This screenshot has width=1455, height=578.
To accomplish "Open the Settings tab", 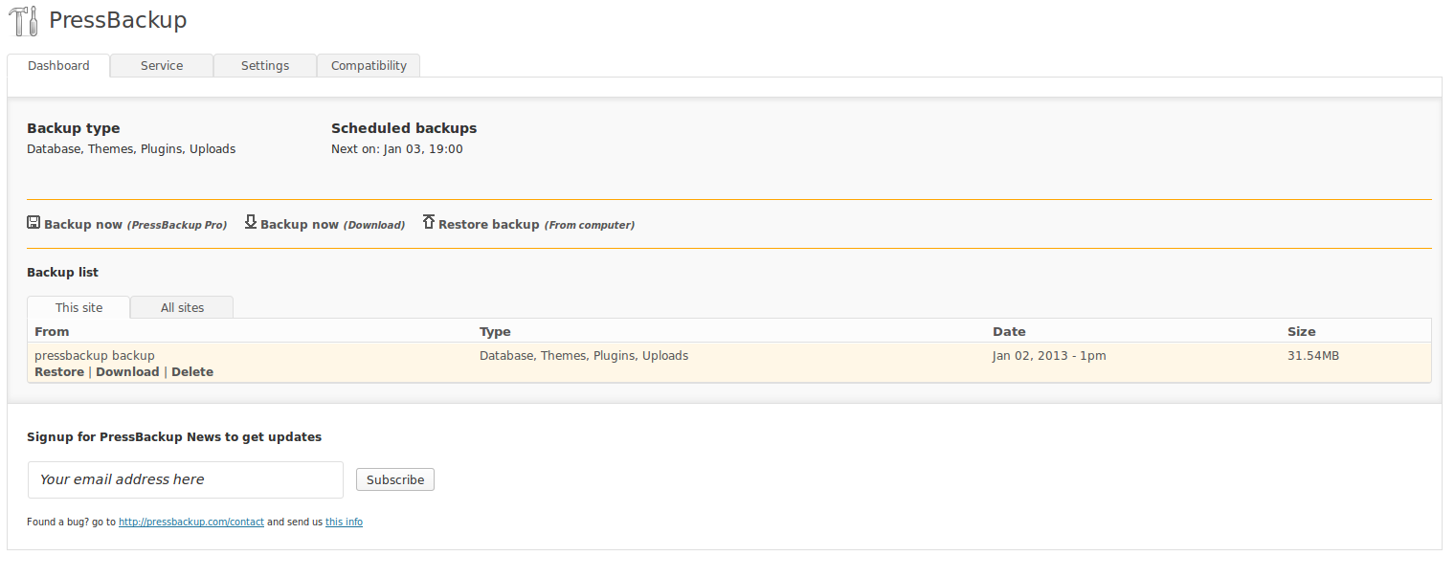I will 265,66.
